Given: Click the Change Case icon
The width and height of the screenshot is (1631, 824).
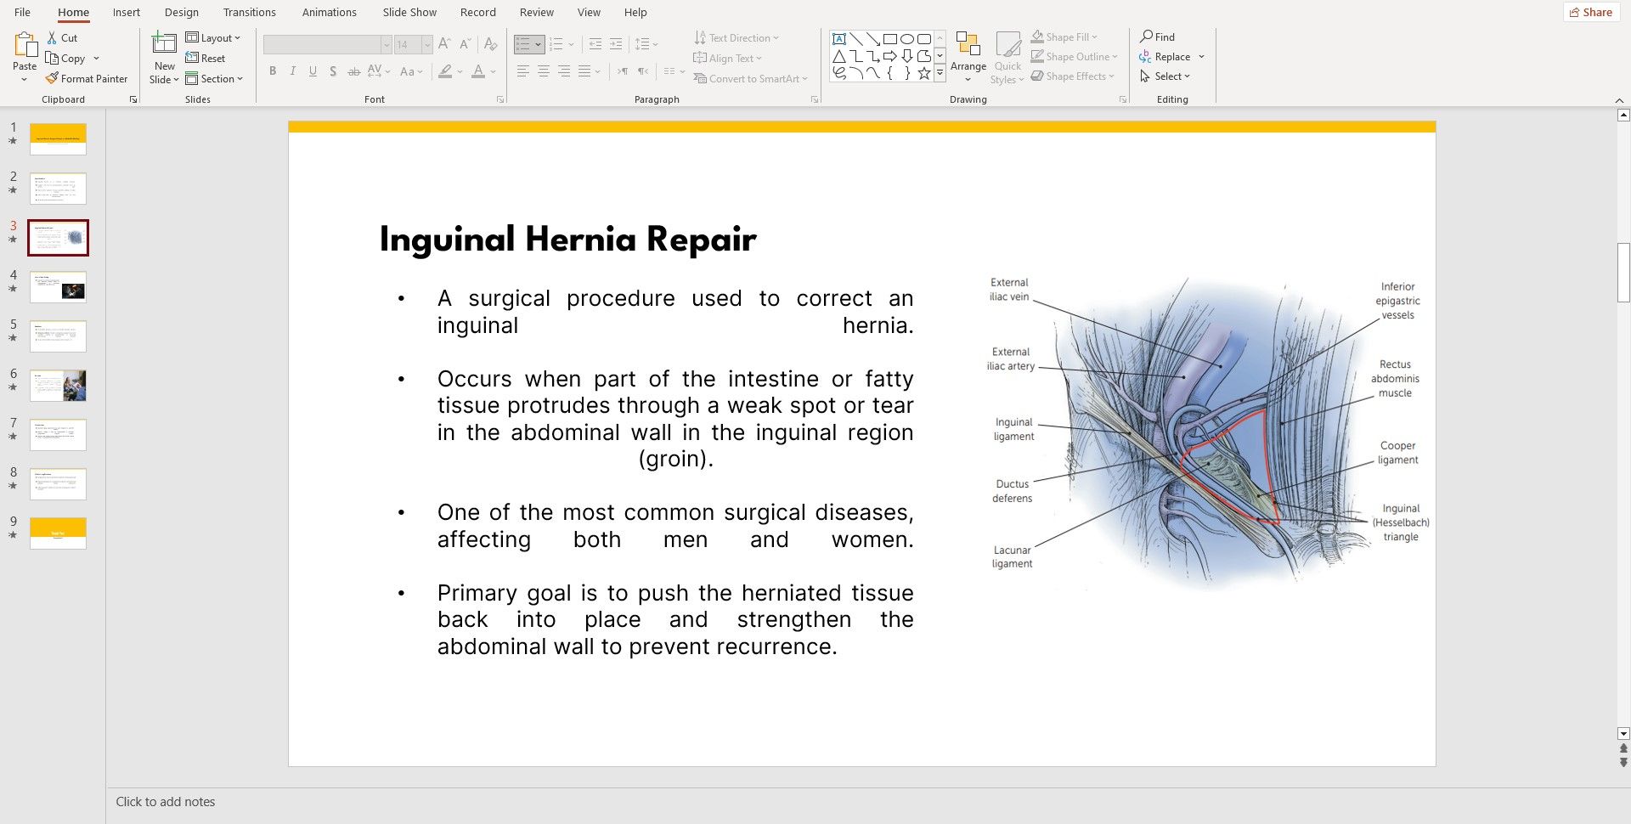Looking at the screenshot, I should [407, 72].
